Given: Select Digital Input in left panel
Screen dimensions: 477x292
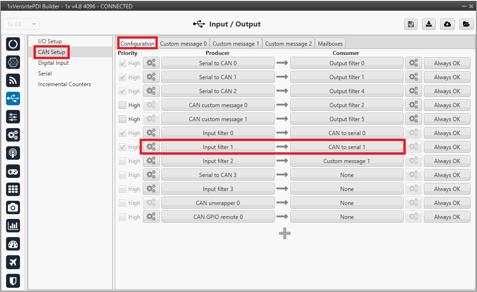Looking at the screenshot, I should (x=54, y=63).
